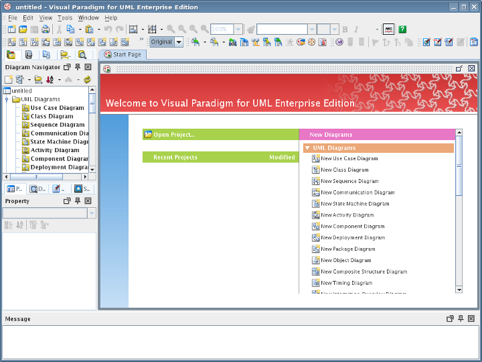Open the Paste options dropdown arrow
482x362 pixels.
coord(98,29)
